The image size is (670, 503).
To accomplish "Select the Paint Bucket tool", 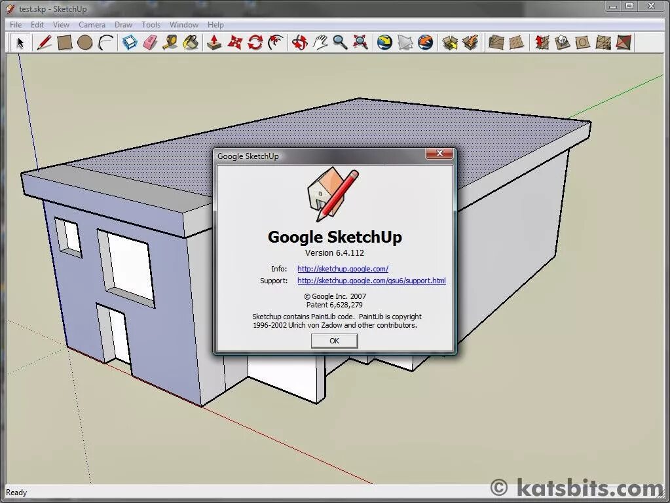I will [x=191, y=43].
